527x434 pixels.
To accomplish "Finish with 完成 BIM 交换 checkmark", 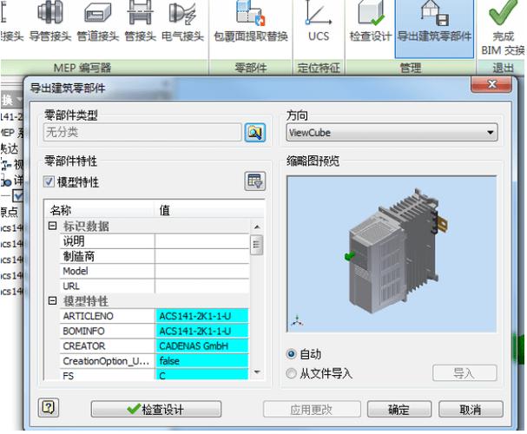I will click(503, 28).
